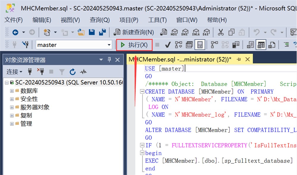Viewport: 297px width, 175px height.
Task: Expand the 安全性 tree node
Action: (12, 99)
